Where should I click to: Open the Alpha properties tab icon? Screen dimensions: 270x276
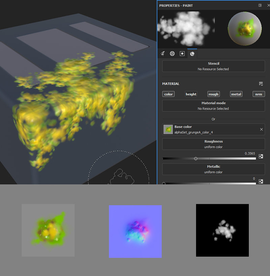pyautogui.click(x=172, y=54)
